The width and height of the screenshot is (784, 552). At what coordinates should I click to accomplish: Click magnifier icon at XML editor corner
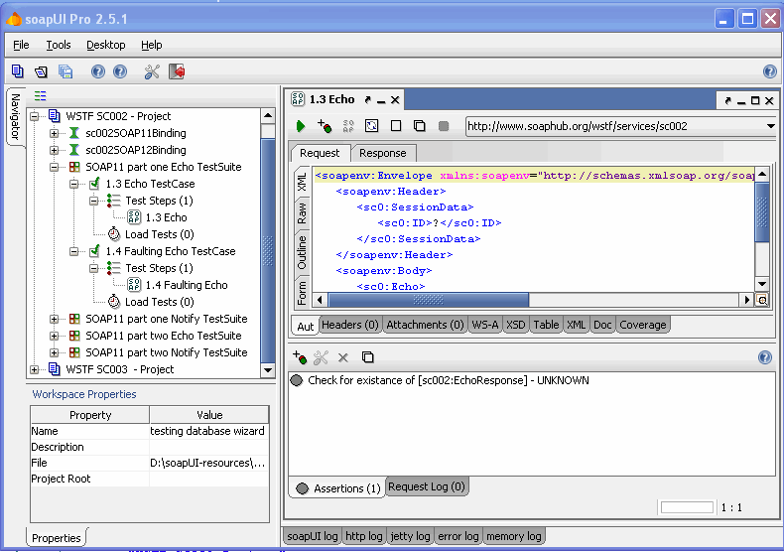[x=762, y=300]
